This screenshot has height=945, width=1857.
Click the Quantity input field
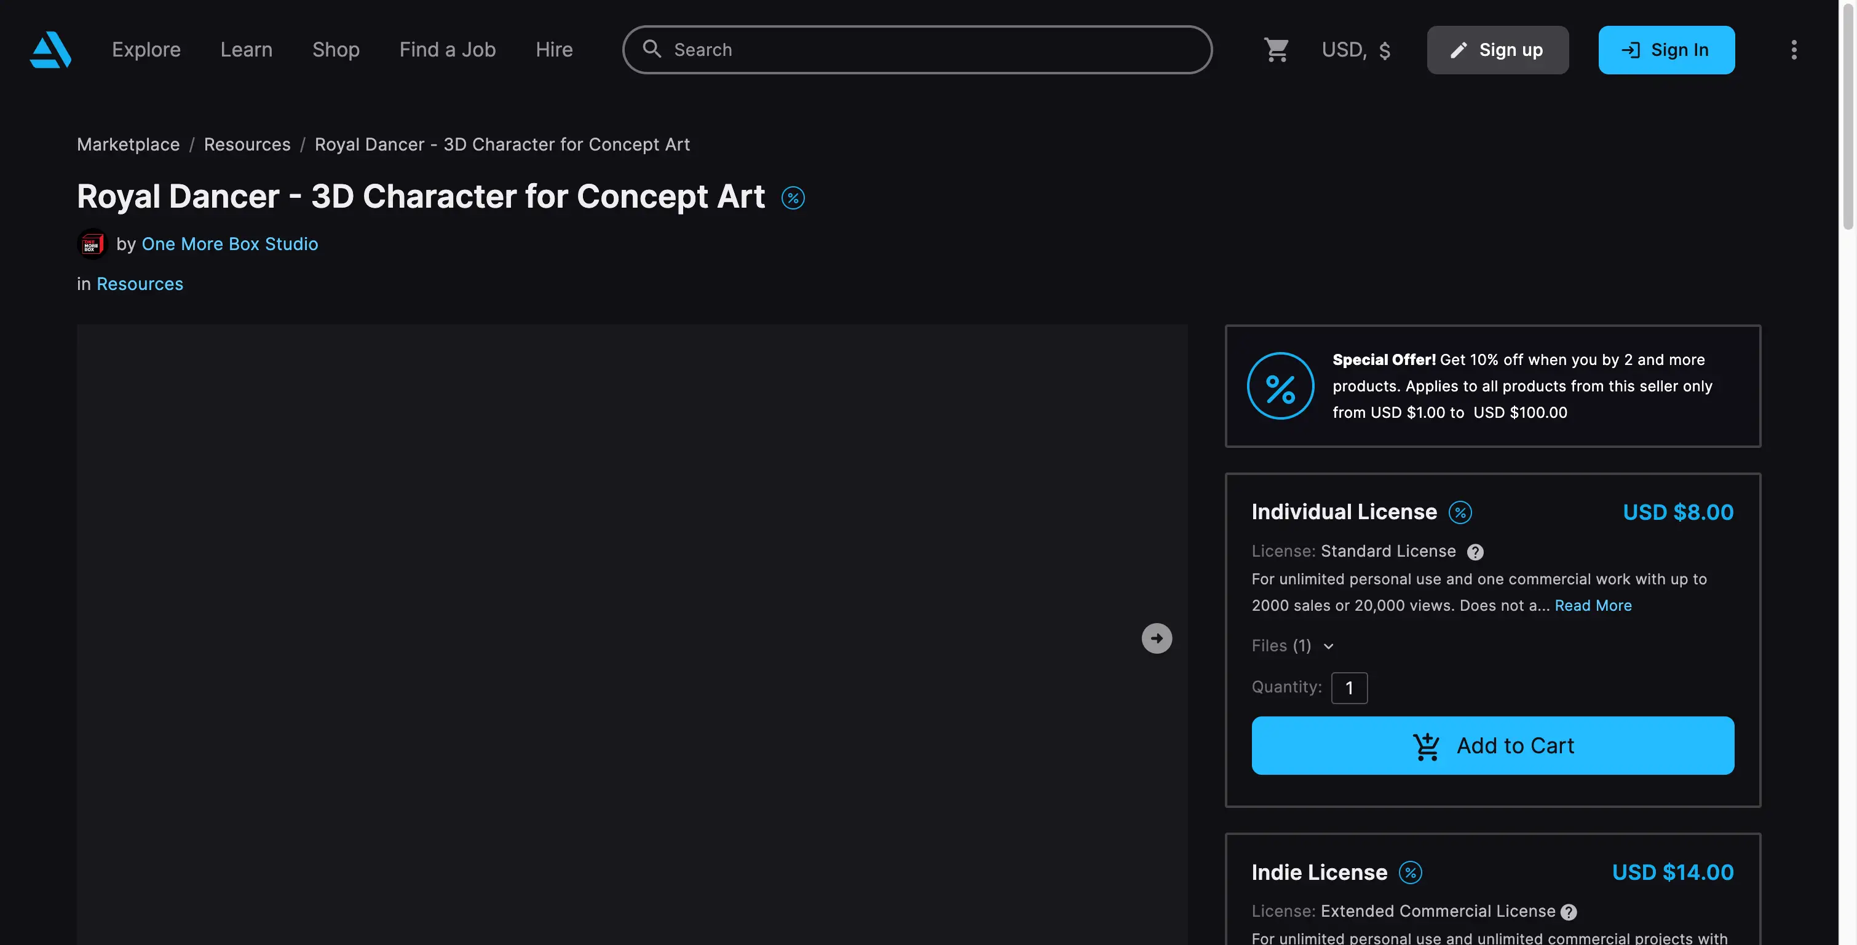(1348, 688)
